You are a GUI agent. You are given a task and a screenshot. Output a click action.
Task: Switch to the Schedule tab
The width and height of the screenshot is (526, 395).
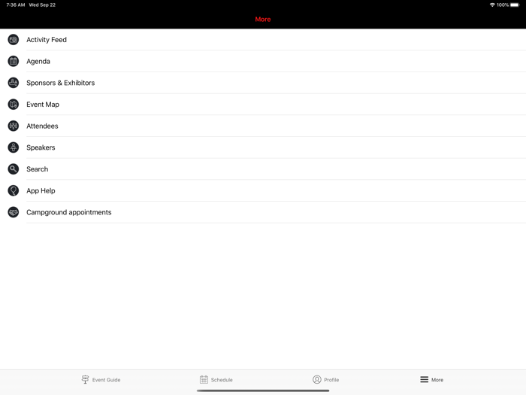pyautogui.click(x=216, y=379)
